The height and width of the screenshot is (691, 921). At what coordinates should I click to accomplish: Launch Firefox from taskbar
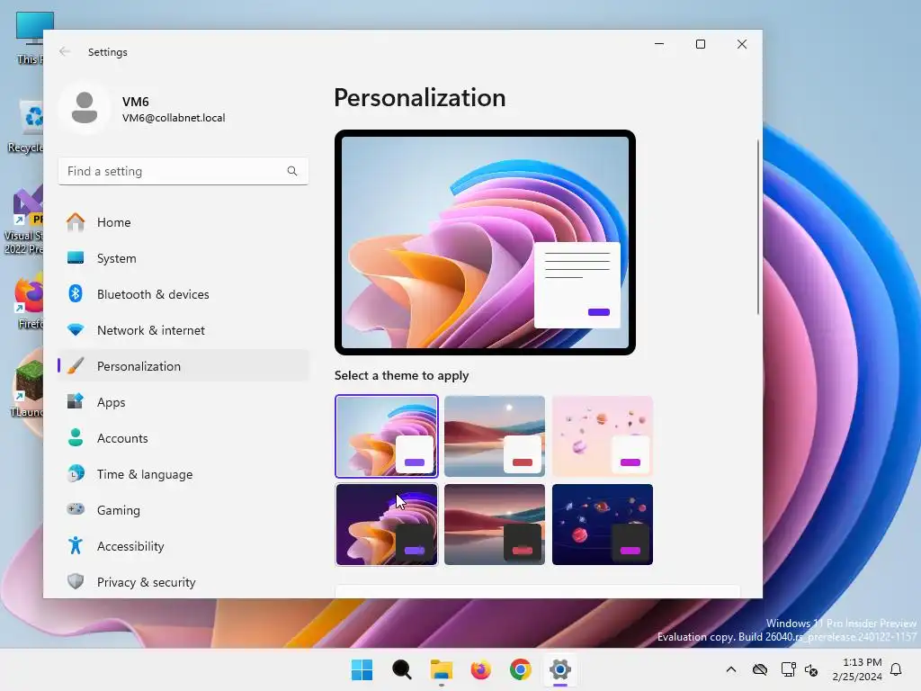point(480,669)
